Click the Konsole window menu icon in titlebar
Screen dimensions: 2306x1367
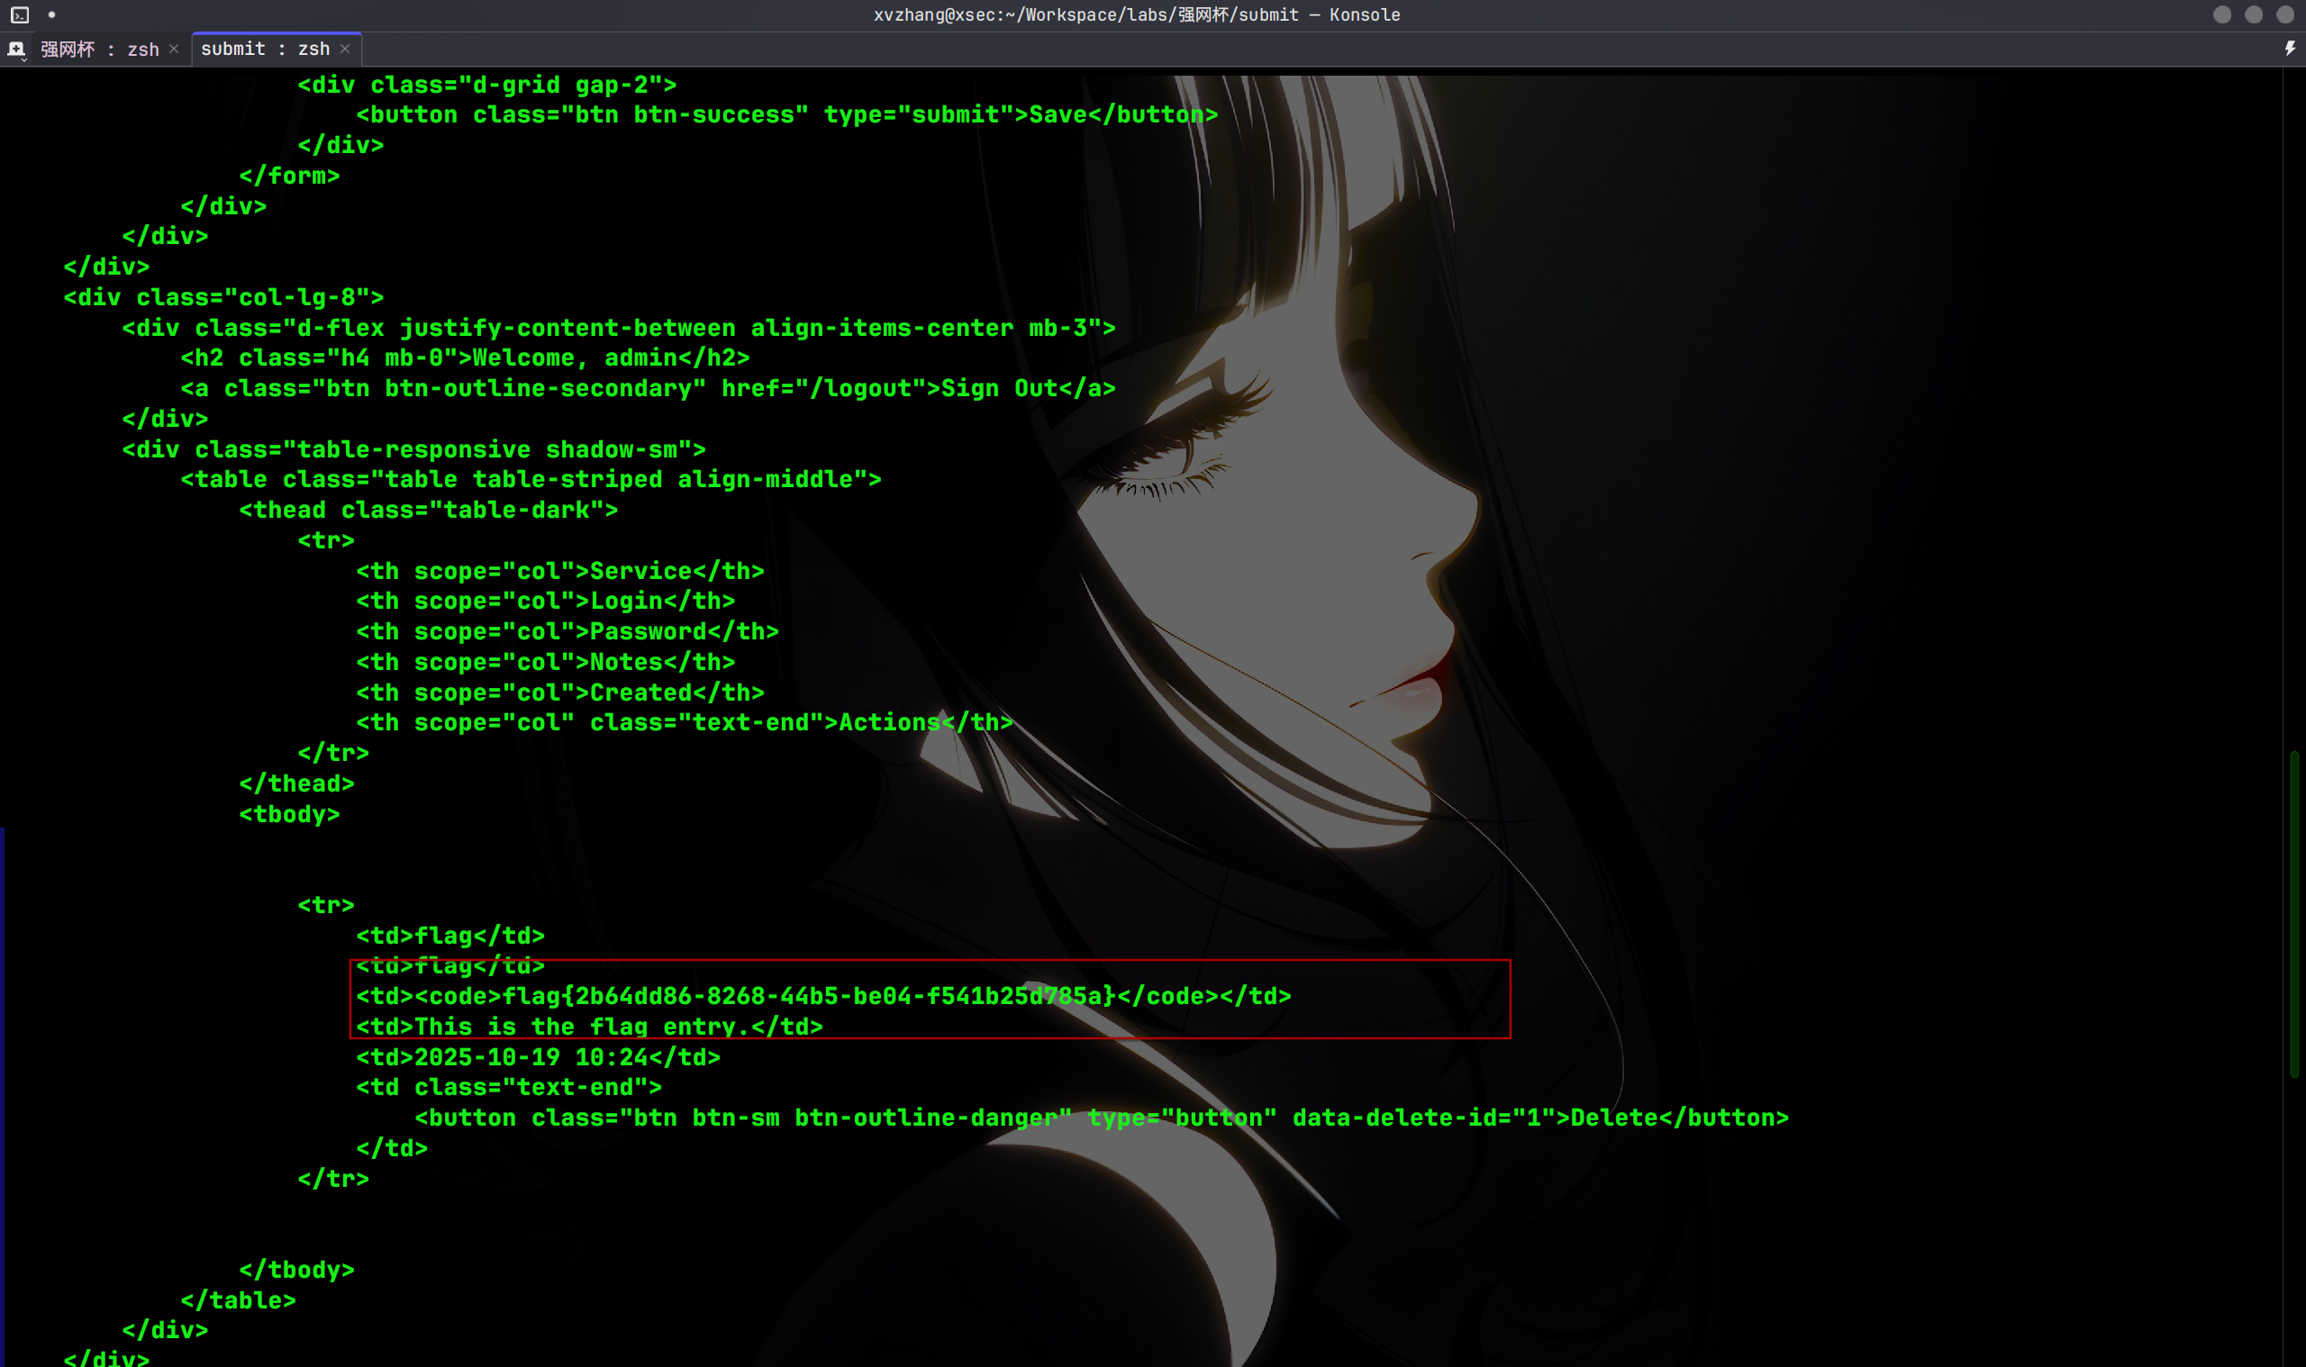click(x=19, y=14)
